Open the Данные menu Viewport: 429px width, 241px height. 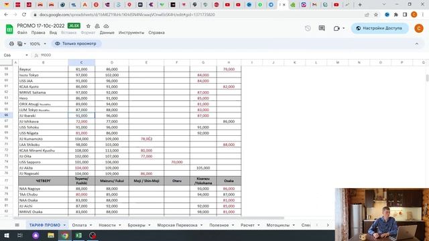coord(107,33)
